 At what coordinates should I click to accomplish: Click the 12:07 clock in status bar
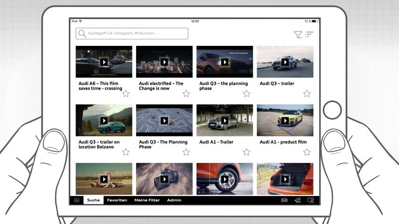[195, 21]
